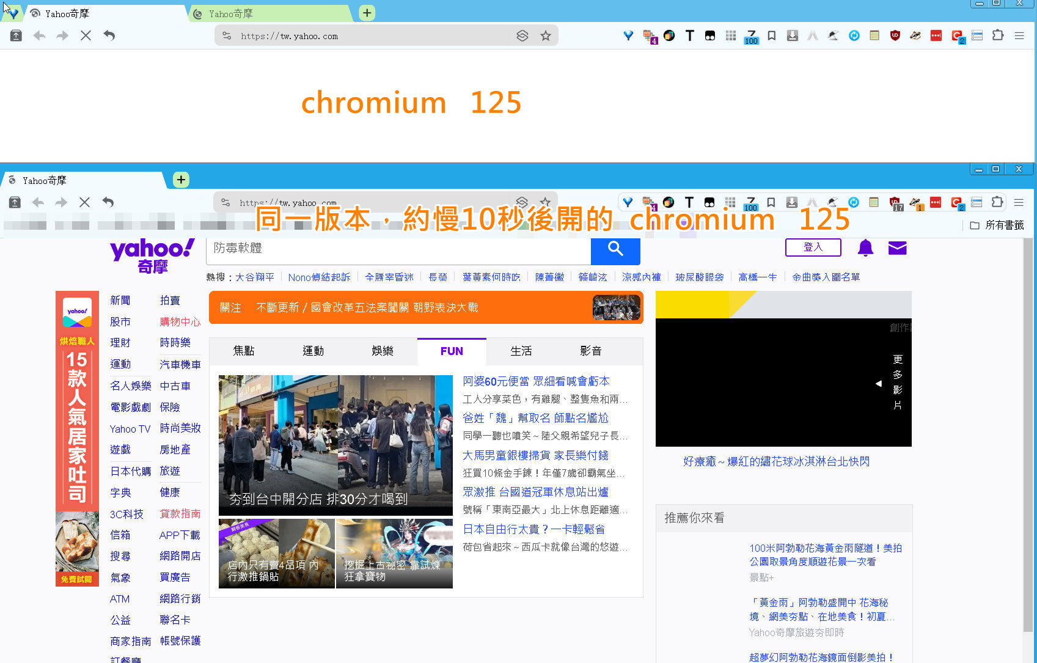The width and height of the screenshot is (1037, 663).
Task: Open the 店內只有賣4品項 thumbnail
Action: (x=277, y=554)
